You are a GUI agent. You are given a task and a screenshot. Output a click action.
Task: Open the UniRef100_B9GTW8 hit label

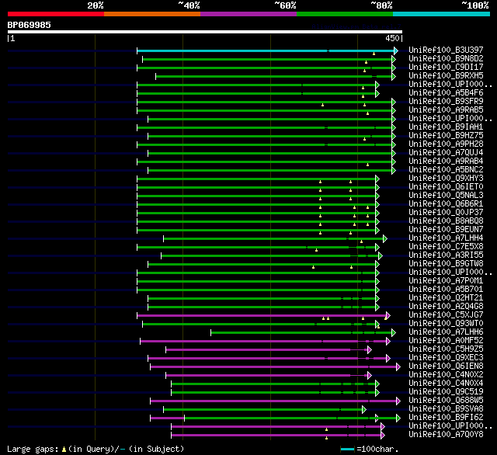[x=446, y=264]
